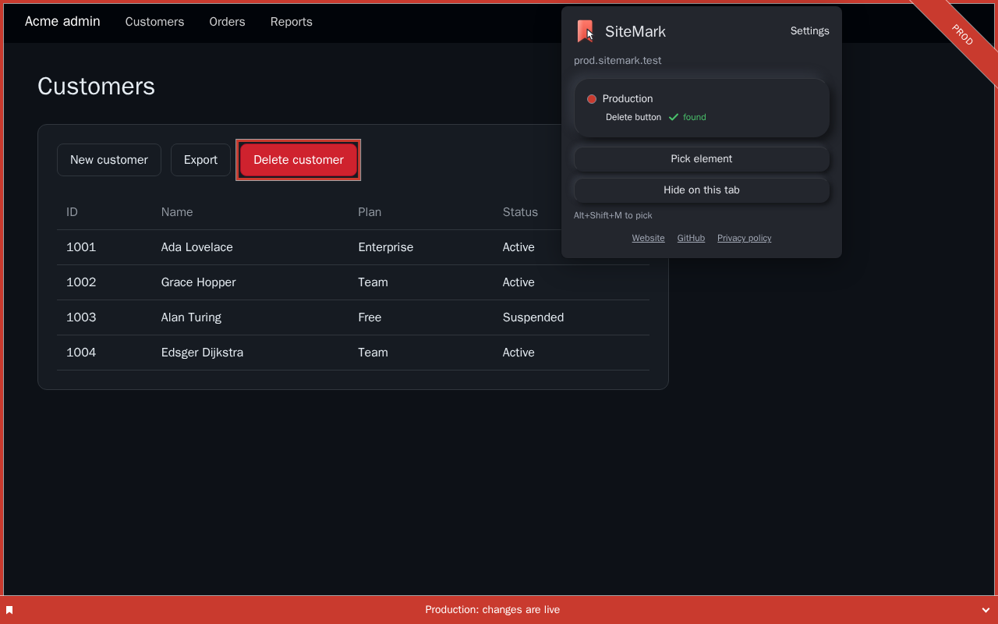The width and height of the screenshot is (998, 624).
Task: Export the customers list
Action: [x=200, y=160]
